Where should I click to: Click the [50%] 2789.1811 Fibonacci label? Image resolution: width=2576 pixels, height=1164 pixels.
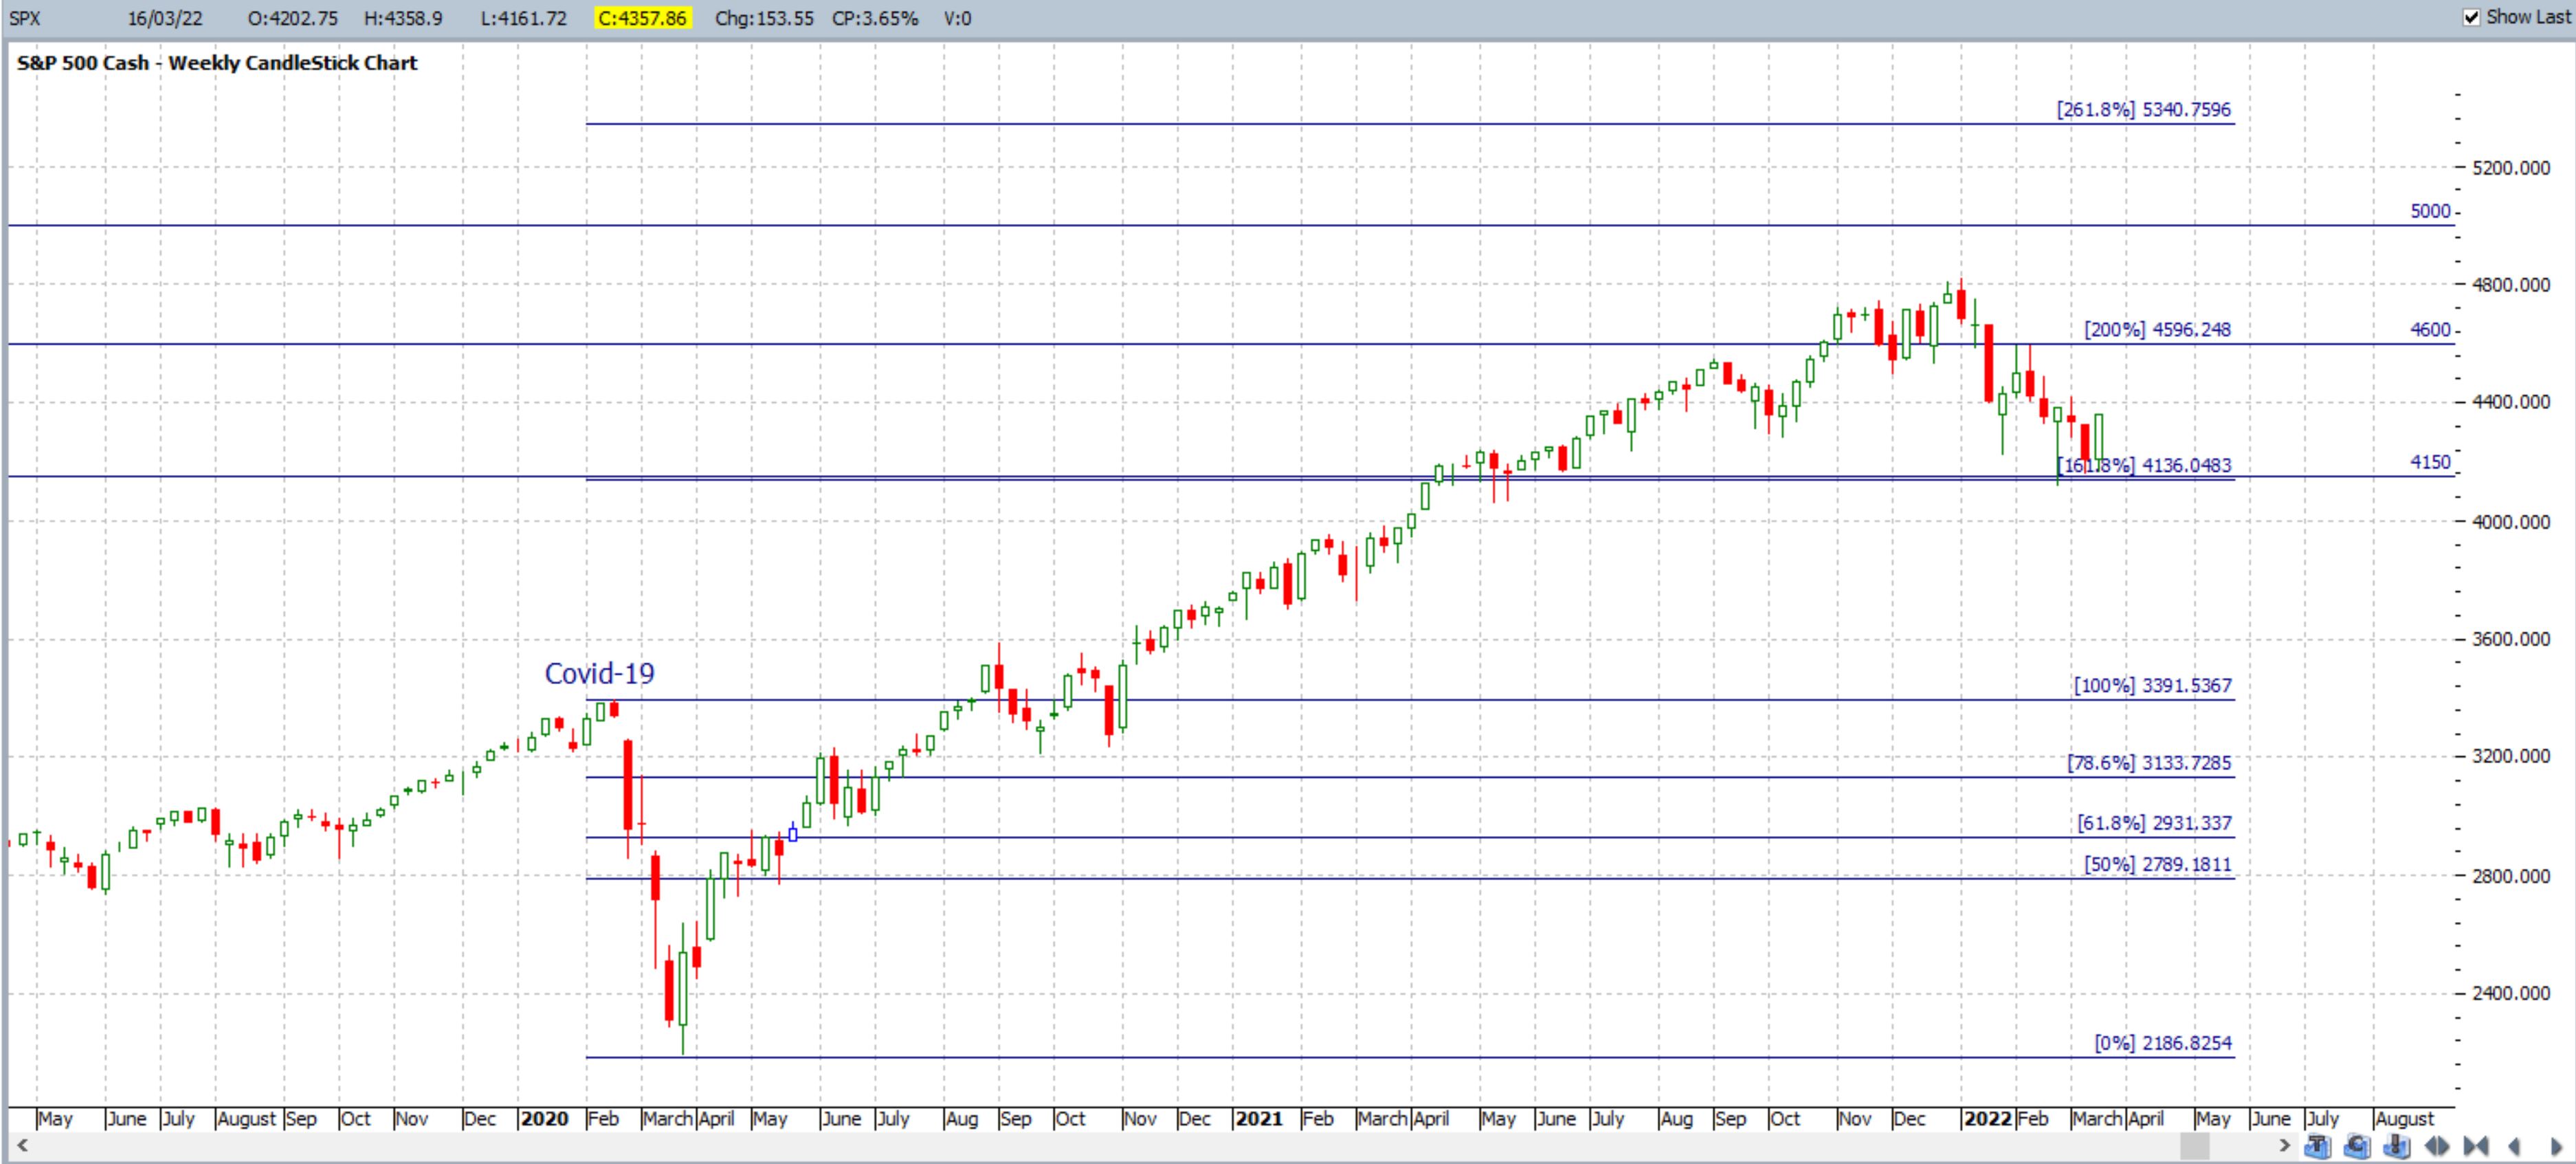(2157, 864)
